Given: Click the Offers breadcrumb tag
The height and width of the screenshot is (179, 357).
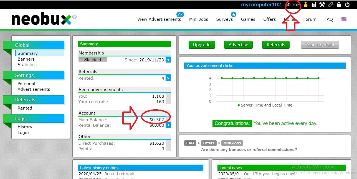Looking at the screenshot, I should pos(209,143).
